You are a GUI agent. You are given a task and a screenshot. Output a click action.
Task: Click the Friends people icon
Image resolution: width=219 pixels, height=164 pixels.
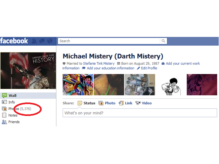coord(4,122)
